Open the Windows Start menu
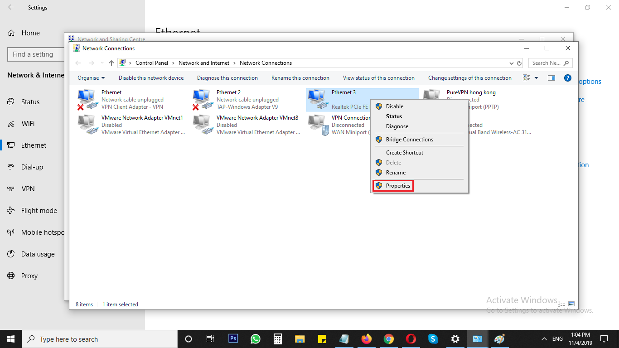619x348 pixels. pyautogui.click(x=11, y=339)
